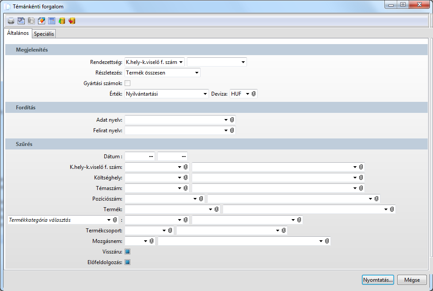This screenshot has height=291, width=433.
Task: Toggle the Visszáru checkbox
Action: point(128,252)
